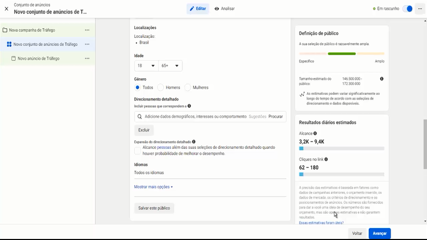Click the 62 – 180 link clicks value
This screenshot has height=240, width=427.
308,167
